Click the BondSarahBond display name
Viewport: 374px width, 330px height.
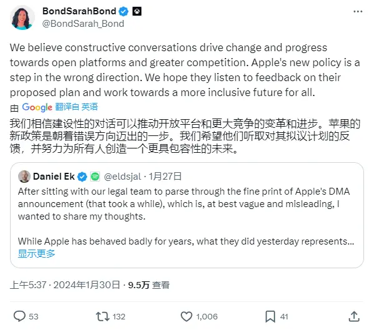click(x=79, y=11)
